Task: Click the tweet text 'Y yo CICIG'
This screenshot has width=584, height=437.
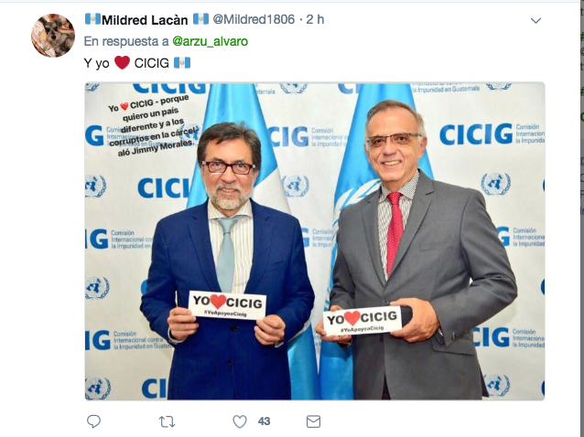Action: [137, 63]
